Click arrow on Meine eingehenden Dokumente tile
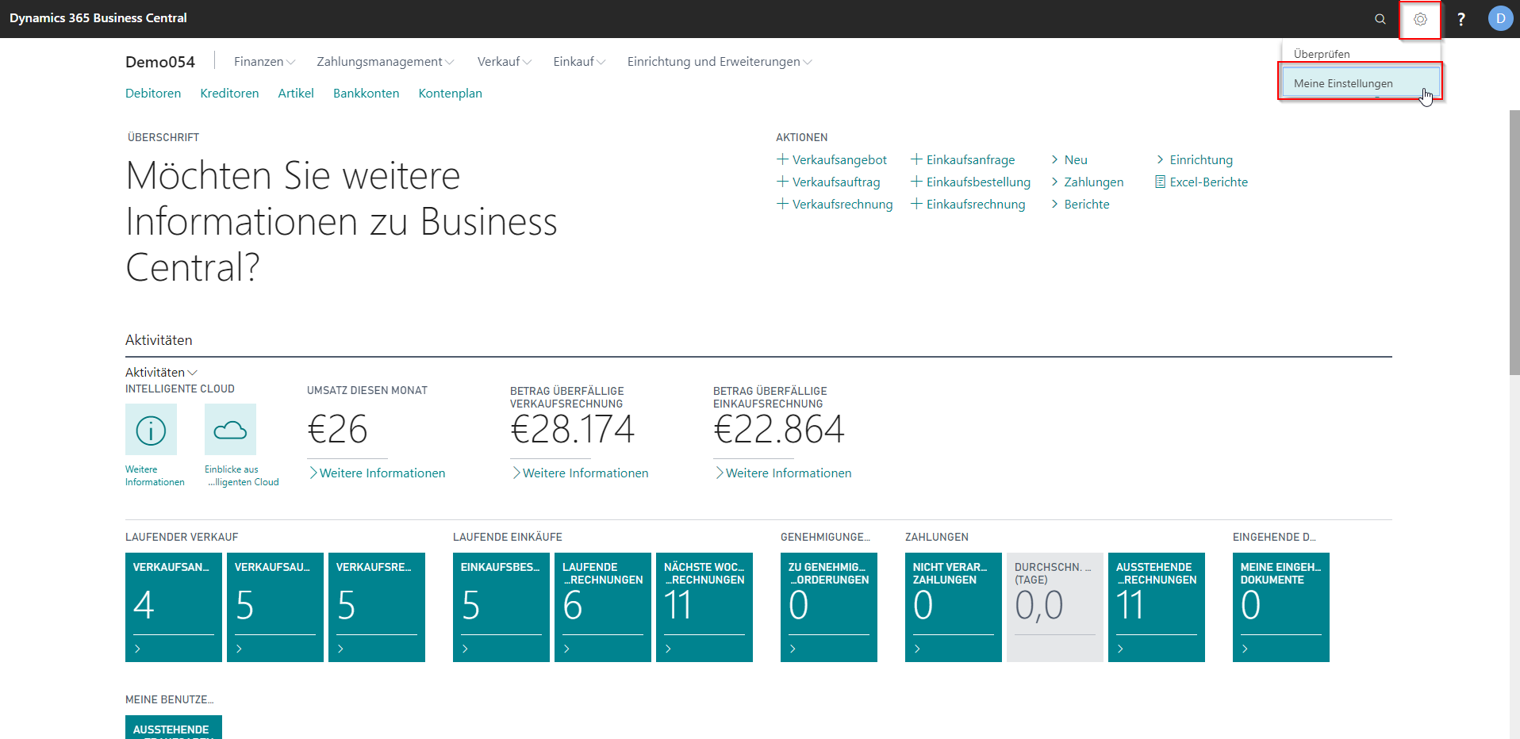The image size is (1520, 739). click(x=1245, y=649)
